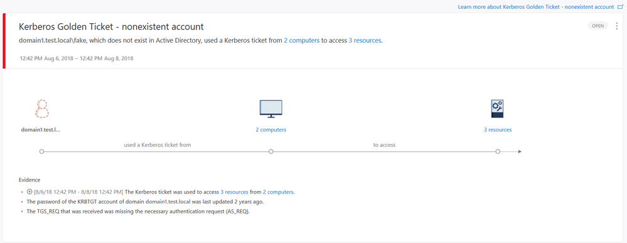
Task: Click the external link icon beside Learn more
Action: coord(621,6)
